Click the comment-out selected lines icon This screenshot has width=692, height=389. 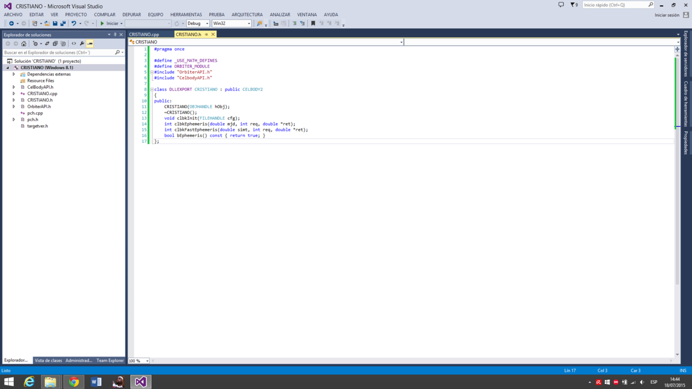coord(294,24)
